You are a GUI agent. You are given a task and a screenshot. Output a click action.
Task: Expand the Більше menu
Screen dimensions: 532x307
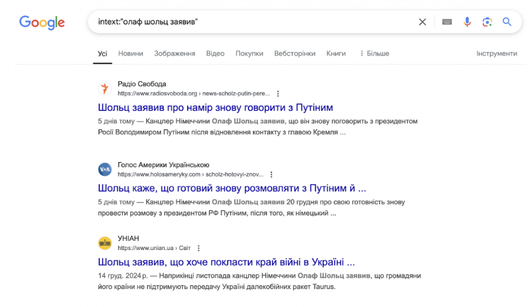pos(375,53)
